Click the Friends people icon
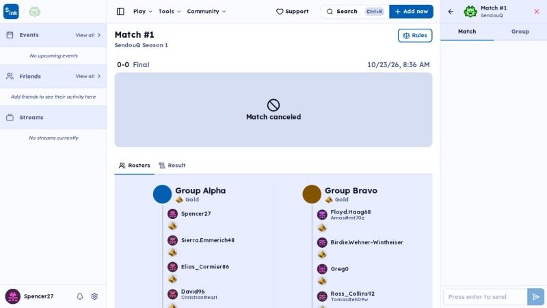547x308 pixels. [x=10, y=76]
